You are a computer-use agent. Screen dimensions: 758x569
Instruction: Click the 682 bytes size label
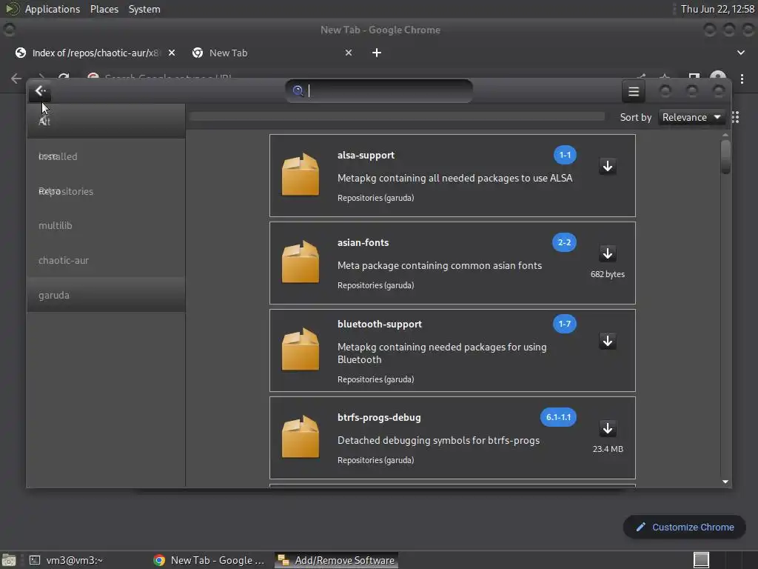click(608, 274)
